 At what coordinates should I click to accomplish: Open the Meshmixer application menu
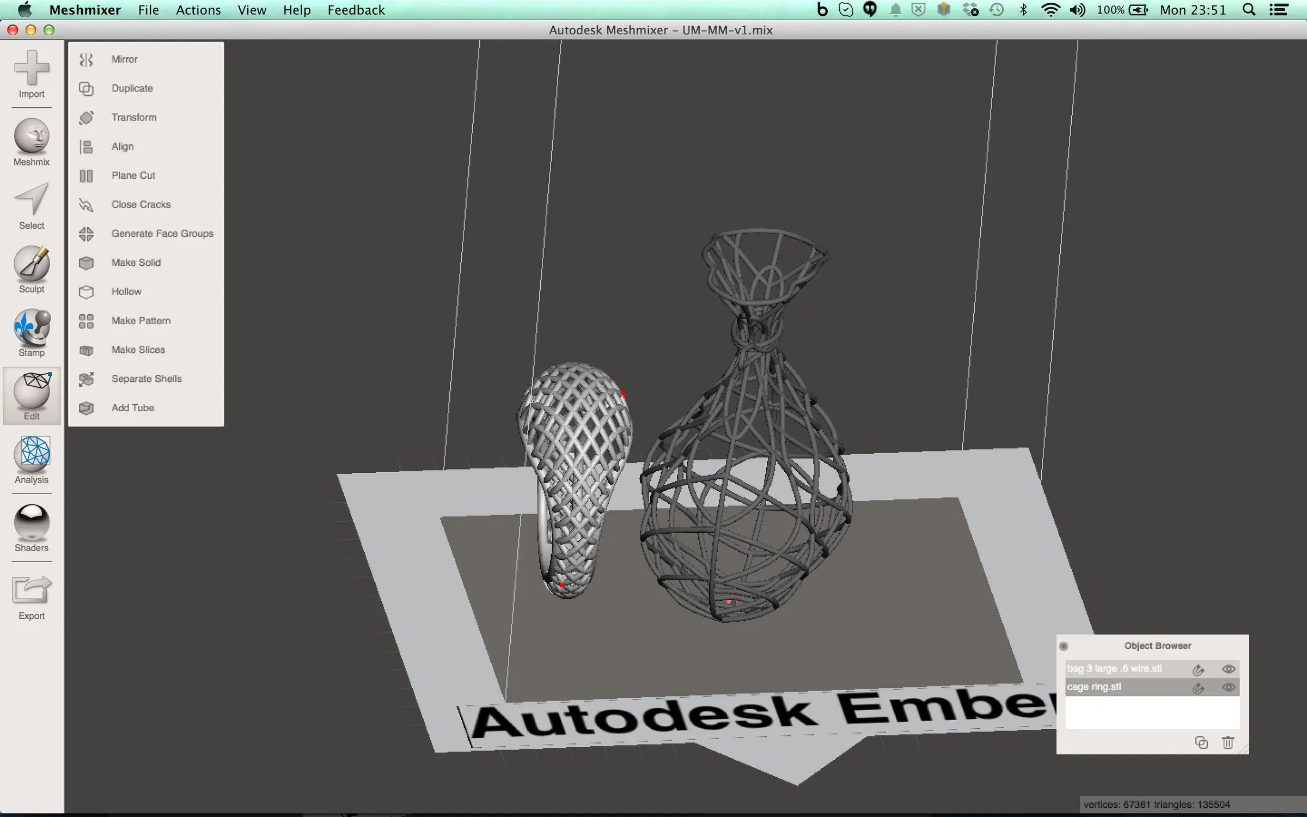(x=85, y=10)
